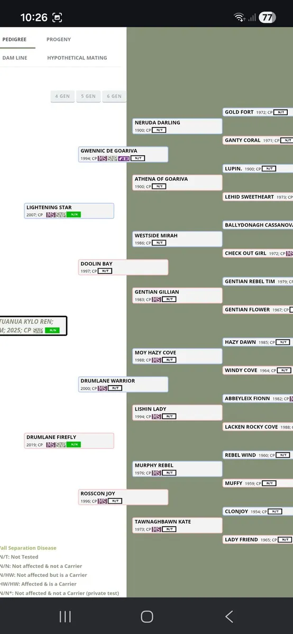Tap the MS badge on Drumlane Warrior
293x634 pixels.
[x=103, y=388]
